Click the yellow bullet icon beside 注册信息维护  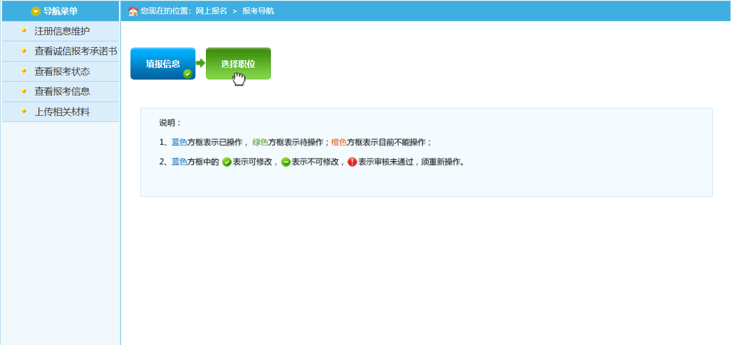[24, 30]
